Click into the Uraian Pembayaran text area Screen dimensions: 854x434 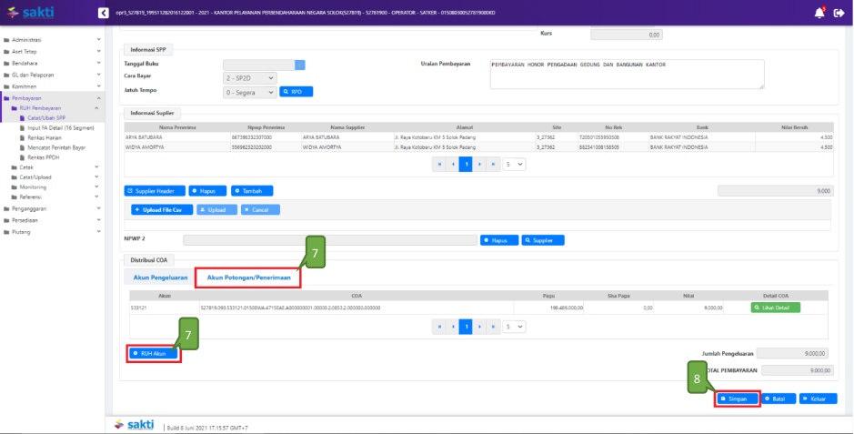(x=626, y=74)
